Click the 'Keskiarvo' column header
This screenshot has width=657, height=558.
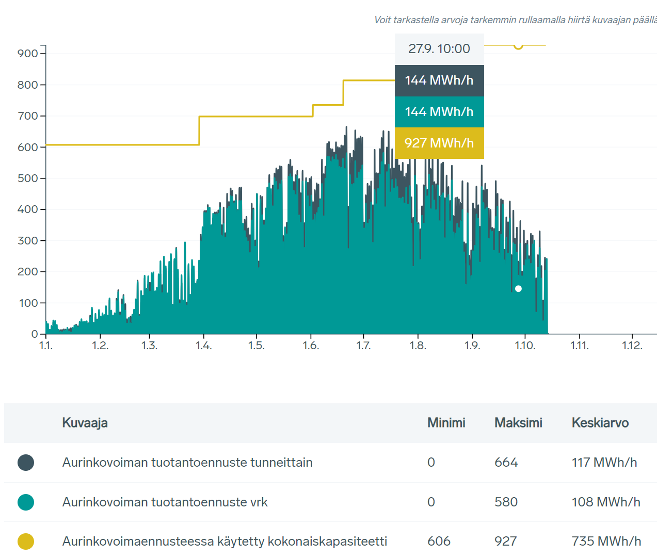(x=600, y=423)
